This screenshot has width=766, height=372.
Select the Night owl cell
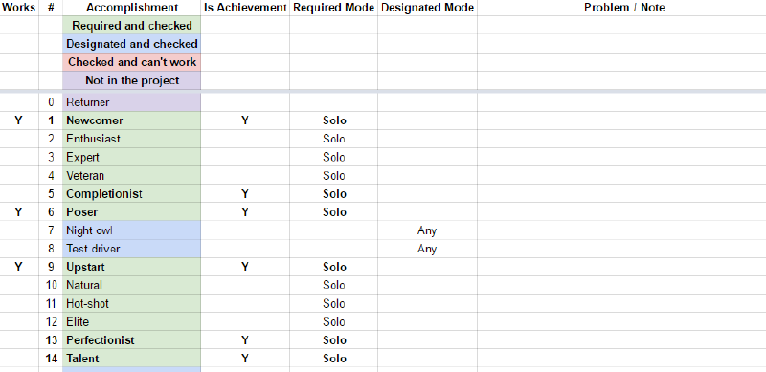pos(132,230)
